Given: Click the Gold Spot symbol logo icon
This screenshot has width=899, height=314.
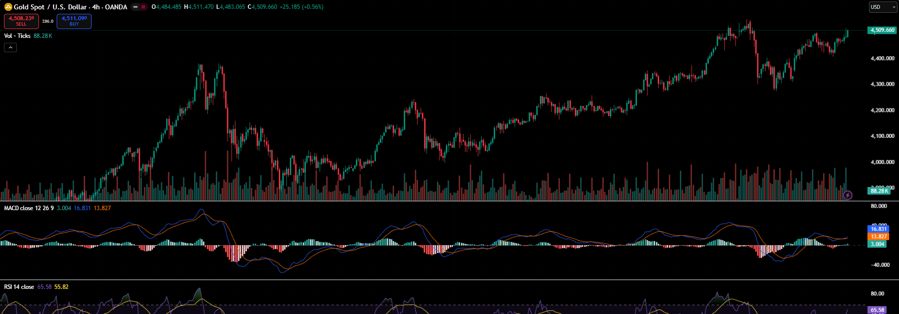Looking at the screenshot, I should point(8,7).
